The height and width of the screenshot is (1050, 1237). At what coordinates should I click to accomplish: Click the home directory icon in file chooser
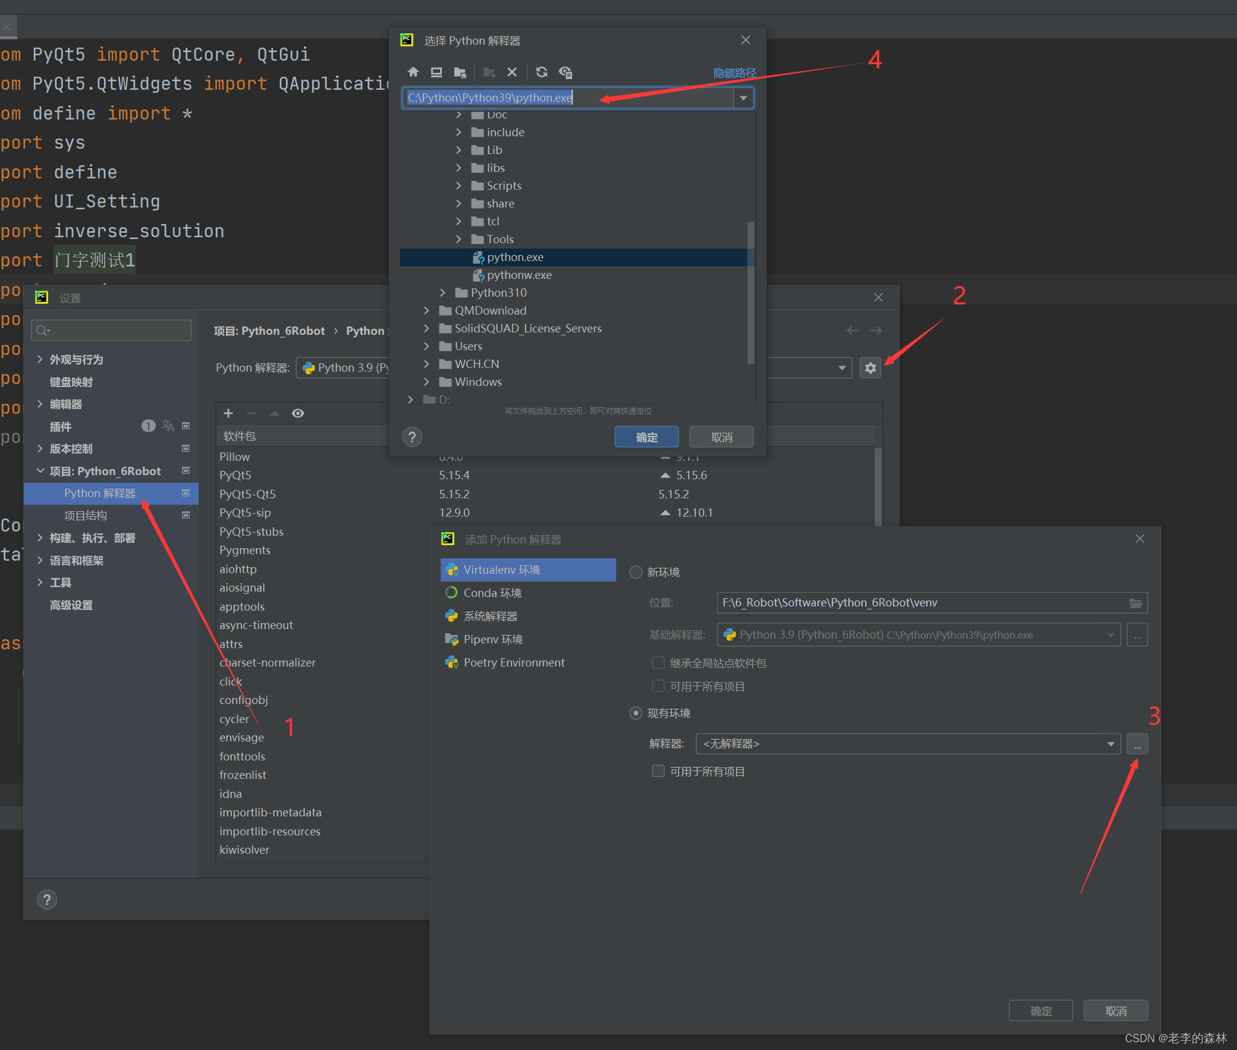[413, 72]
